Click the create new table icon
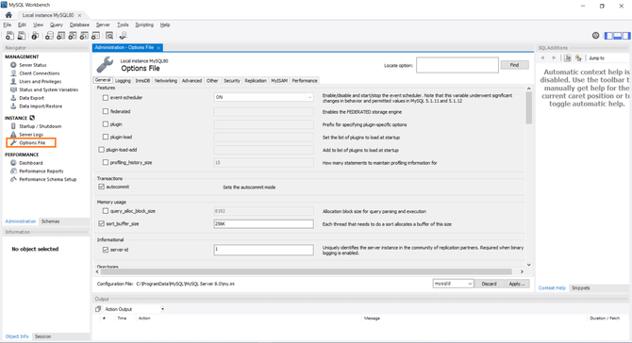 click(x=61, y=36)
